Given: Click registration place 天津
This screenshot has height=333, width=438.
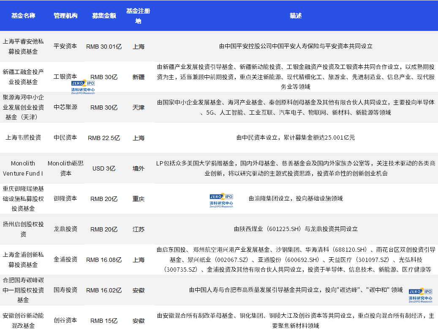Looking at the screenshot, I should coord(138,107).
